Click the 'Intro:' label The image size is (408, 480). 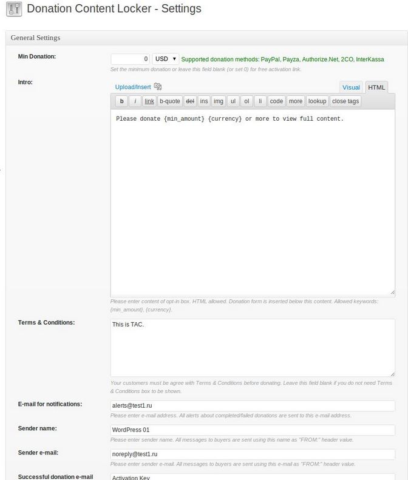click(25, 82)
